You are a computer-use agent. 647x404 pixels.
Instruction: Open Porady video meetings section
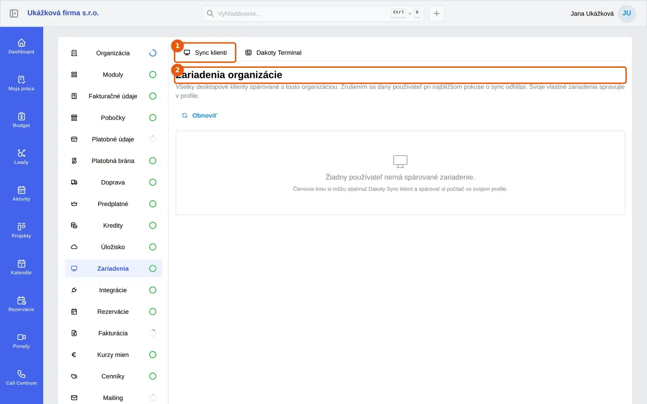coord(21,340)
